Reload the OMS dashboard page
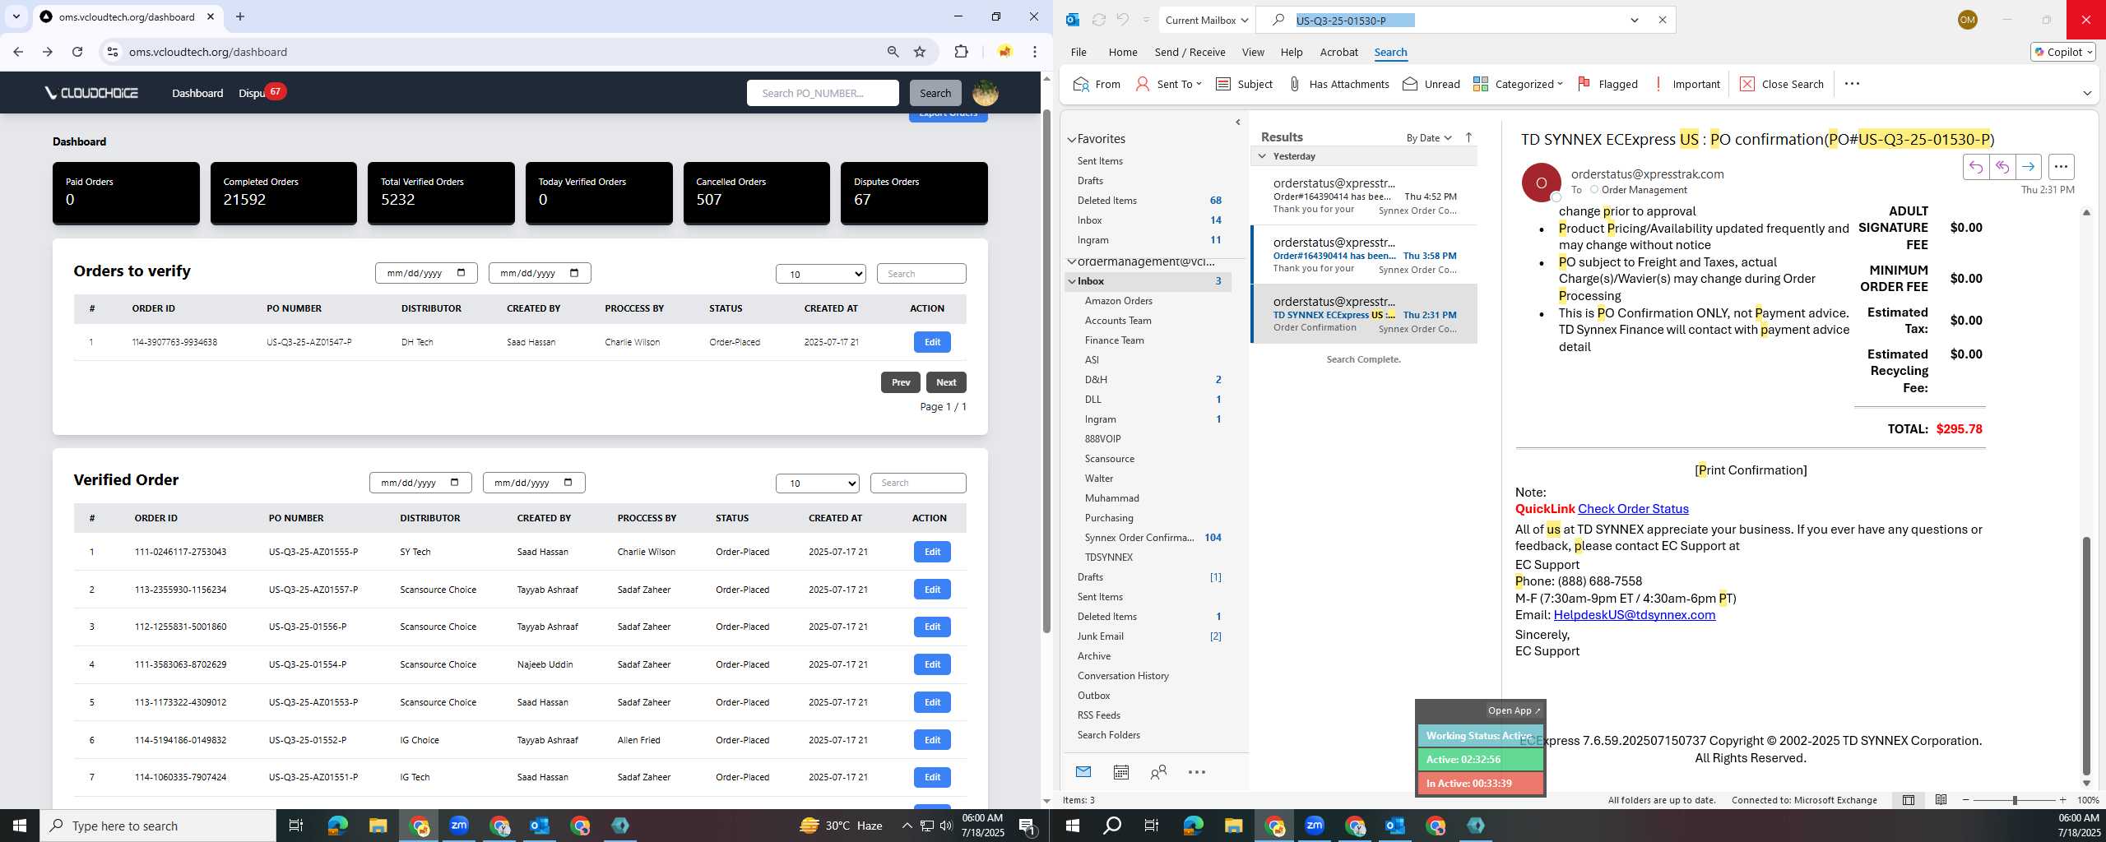The image size is (2106, 842). [x=77, y=52]
